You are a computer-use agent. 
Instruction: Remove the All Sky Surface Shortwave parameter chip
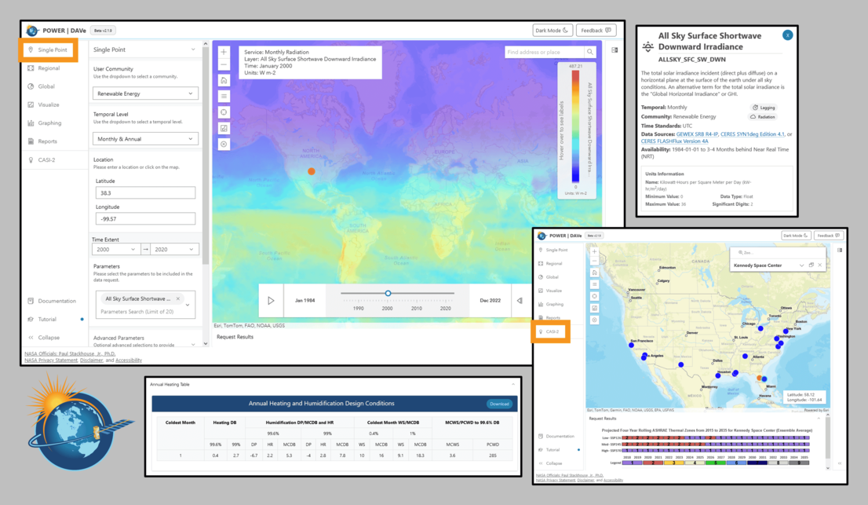coord(178,299)
